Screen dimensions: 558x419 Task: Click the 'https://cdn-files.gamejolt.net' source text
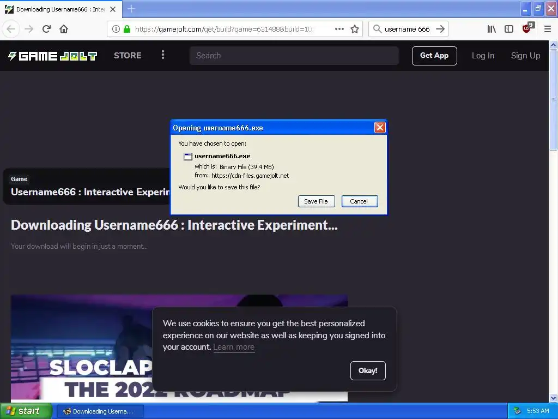coord(250,176)
